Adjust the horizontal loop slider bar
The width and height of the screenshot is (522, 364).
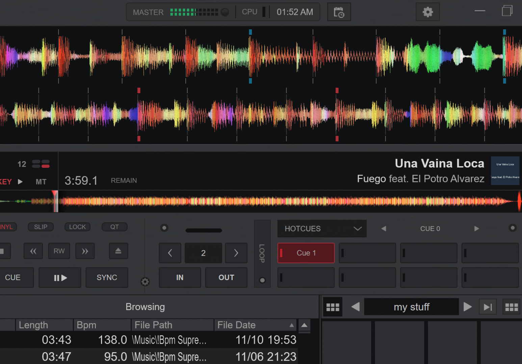click(204, 231)
